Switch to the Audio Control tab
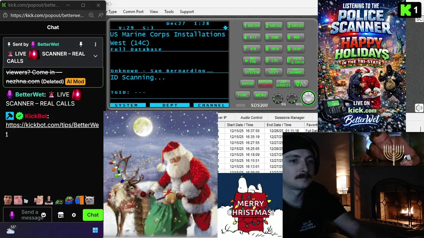This screenshot has width=424, height=238. click(251, 117)
